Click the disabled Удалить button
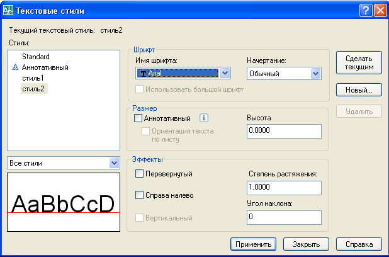Image resolution: width=389 pixels, height=257 pixels. (x=359, y=111)
